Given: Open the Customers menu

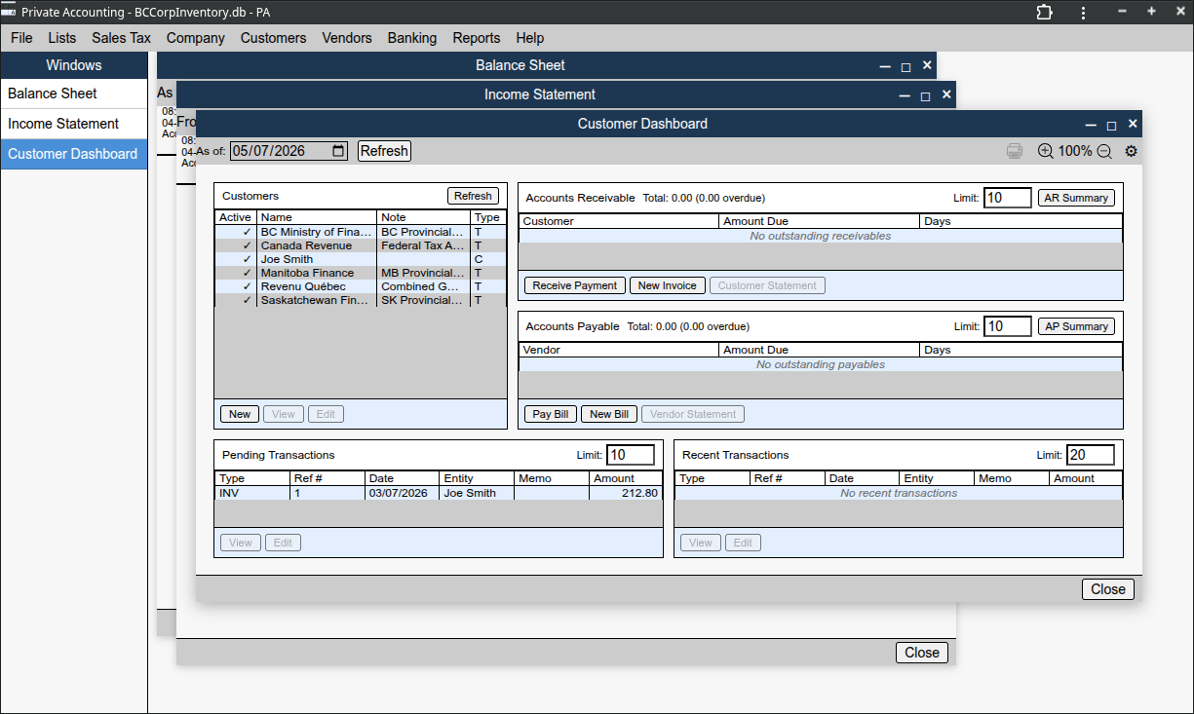Looking at the screenshot, I should 273,38.
